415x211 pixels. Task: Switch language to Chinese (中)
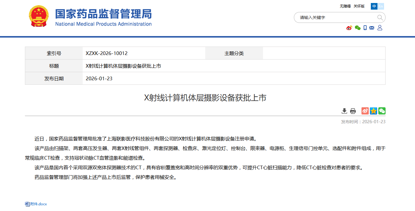tap(374, 6)
